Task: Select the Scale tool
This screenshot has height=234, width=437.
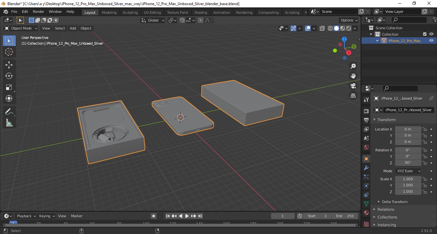Action: (9, 87)
